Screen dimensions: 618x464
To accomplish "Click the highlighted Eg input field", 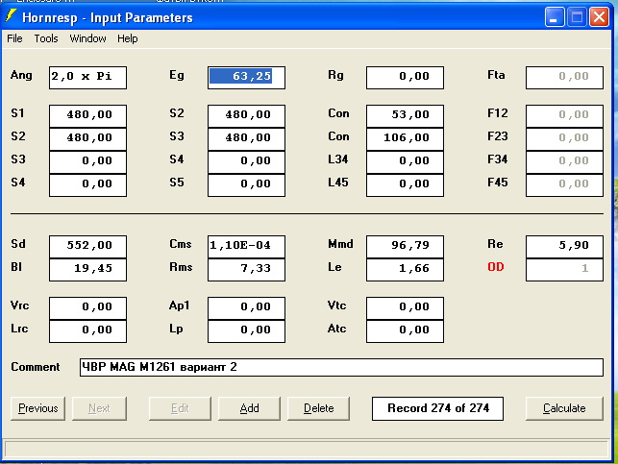I will click(246, 77).
